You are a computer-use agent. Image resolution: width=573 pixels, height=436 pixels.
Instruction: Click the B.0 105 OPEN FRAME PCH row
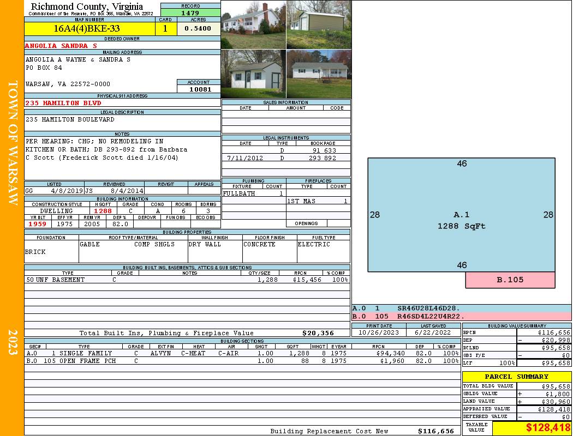[x=243, y=361]
